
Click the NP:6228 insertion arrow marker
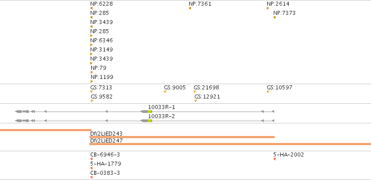click(91, 8)
